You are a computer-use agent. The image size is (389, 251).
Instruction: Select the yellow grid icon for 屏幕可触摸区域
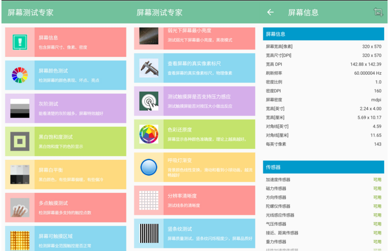point(20,240)
